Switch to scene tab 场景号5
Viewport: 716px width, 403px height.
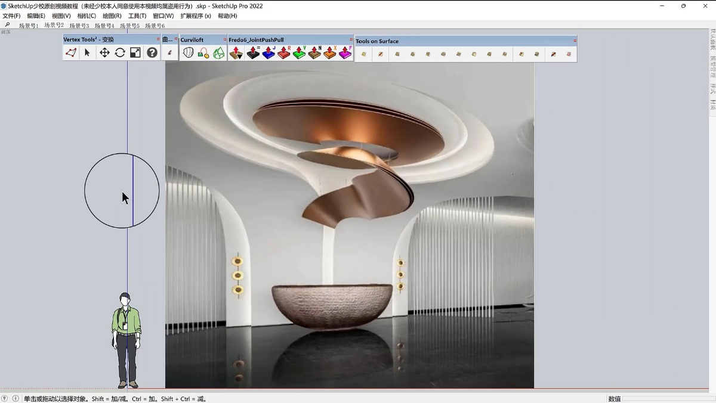(x=129, y=26)
